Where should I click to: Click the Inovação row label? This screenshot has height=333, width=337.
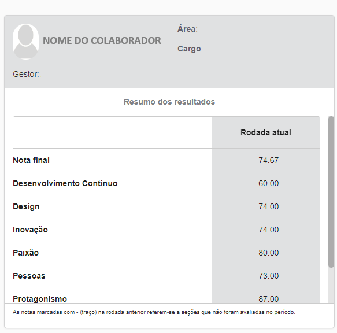coord(30,230)
